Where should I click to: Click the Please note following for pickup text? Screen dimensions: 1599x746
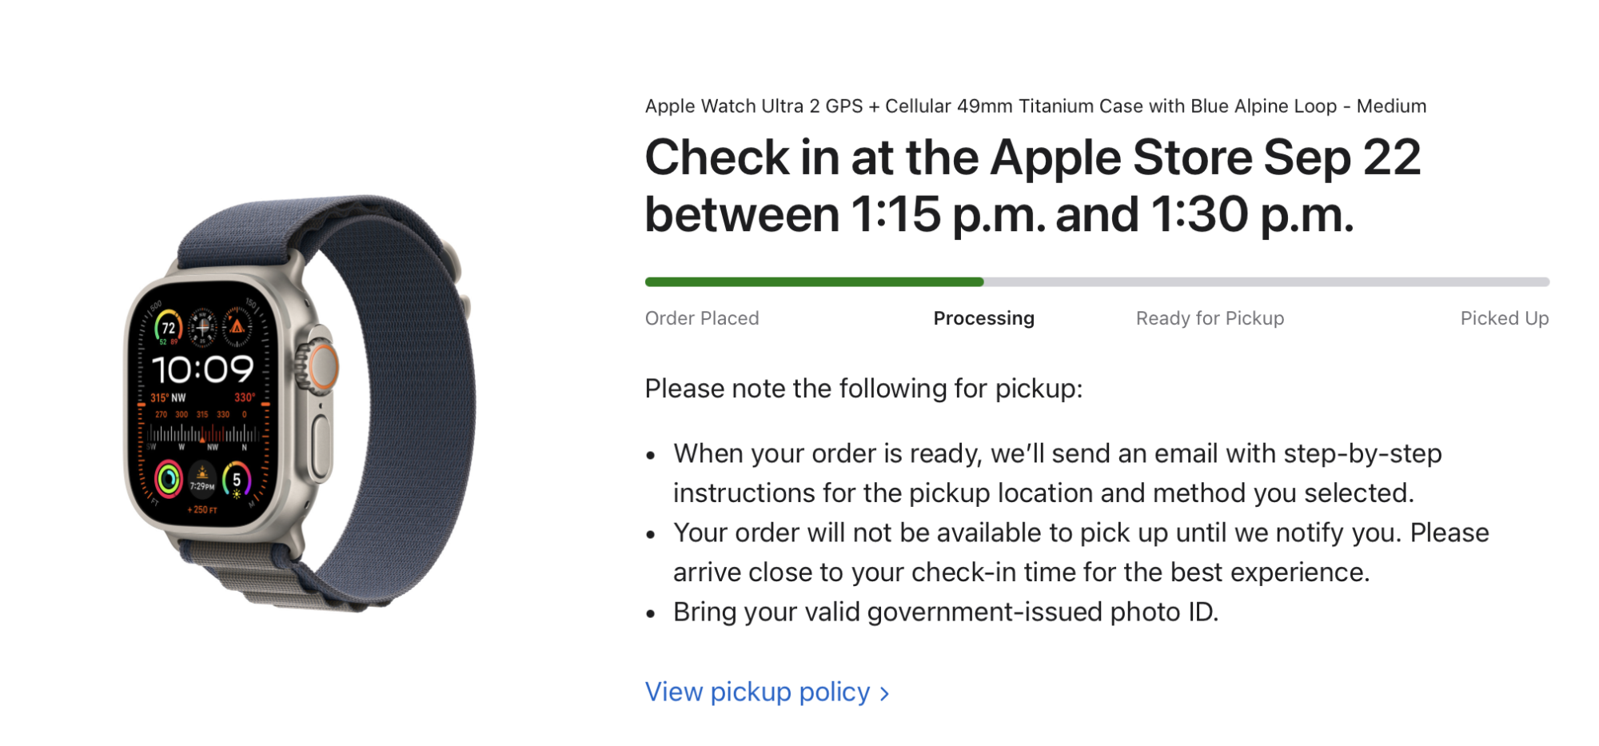[863, 389]
